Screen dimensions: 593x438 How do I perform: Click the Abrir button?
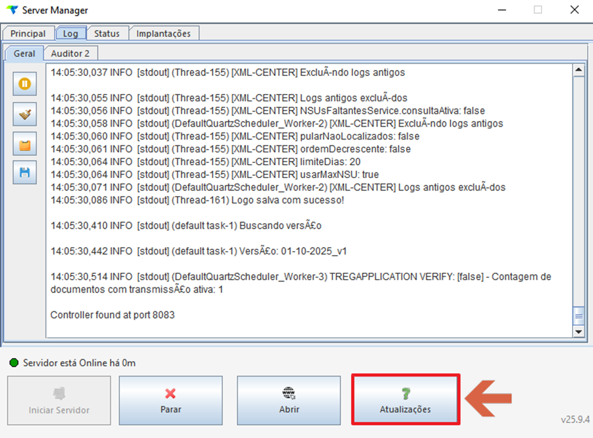289,400
